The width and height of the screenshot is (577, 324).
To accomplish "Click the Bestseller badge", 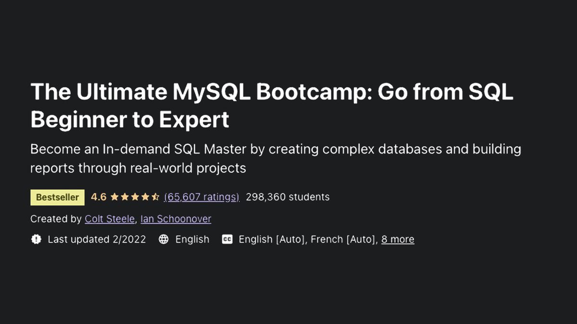I will click(x=57, y=197).
